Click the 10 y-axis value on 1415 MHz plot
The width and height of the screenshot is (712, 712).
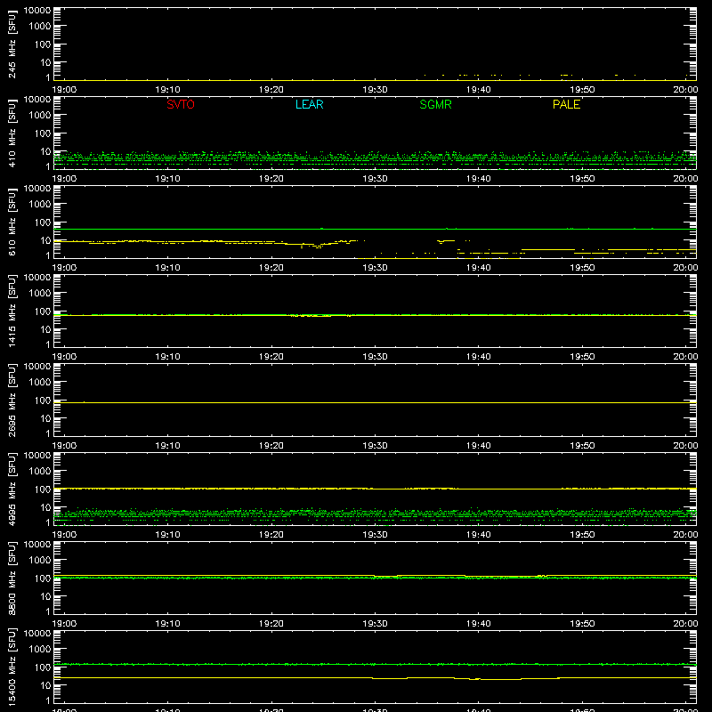pyautogui.click(x=45, y=329)
